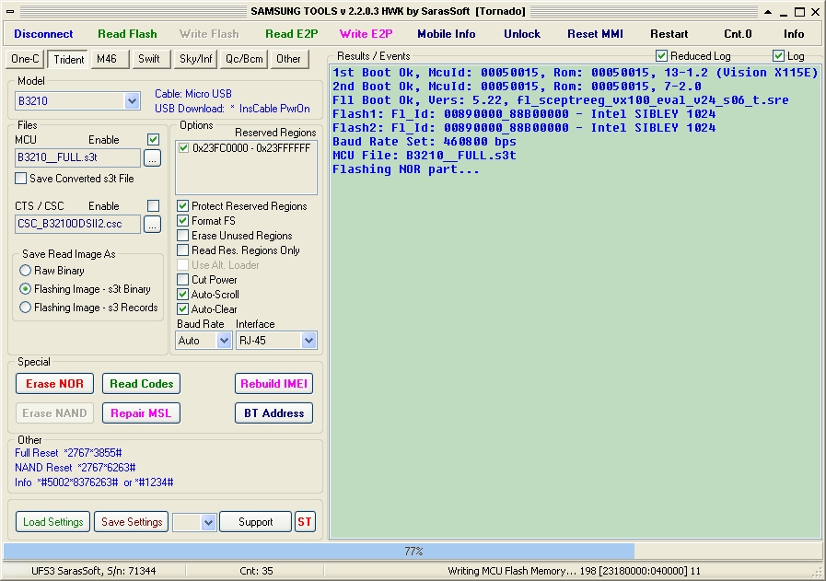Switch to the One-C tab
826x581 pixels.
coord(25,59)
